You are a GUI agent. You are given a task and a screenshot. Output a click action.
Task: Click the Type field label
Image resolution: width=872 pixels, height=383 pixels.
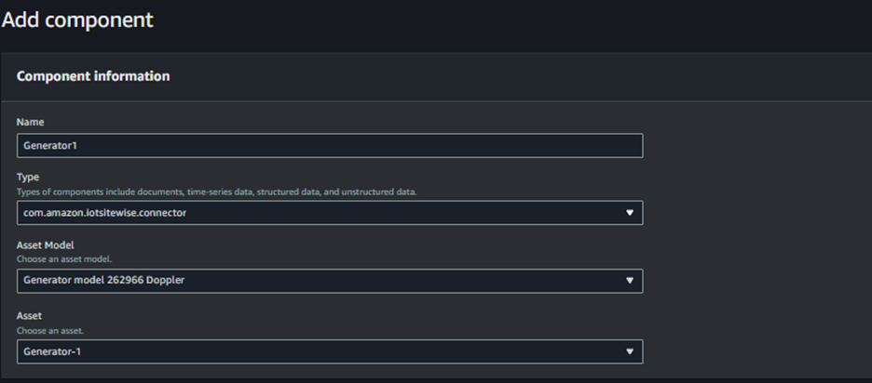click(29, 177)
